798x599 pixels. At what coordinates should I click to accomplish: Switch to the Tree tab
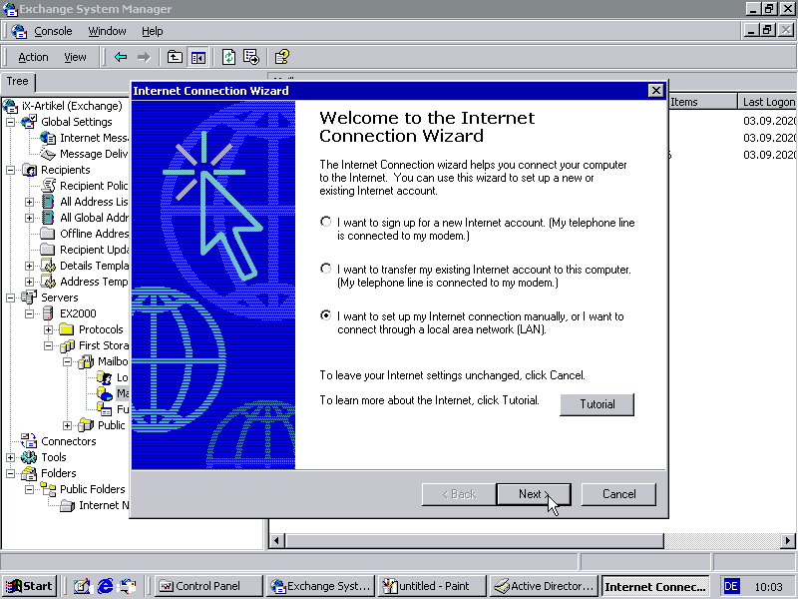click(17, 82)
